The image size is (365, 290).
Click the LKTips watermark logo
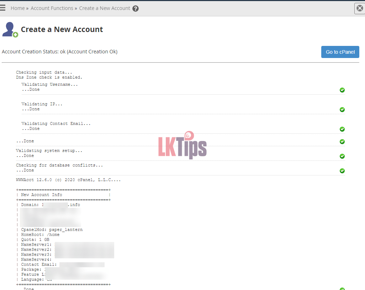(182, 145)
